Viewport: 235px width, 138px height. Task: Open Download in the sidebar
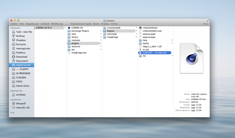(x=19, y=57)
